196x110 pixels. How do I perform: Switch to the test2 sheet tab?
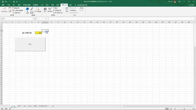pos(30,106)
